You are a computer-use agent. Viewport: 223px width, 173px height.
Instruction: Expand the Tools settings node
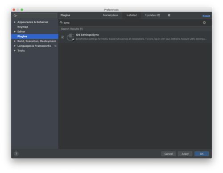coord(15,51)
